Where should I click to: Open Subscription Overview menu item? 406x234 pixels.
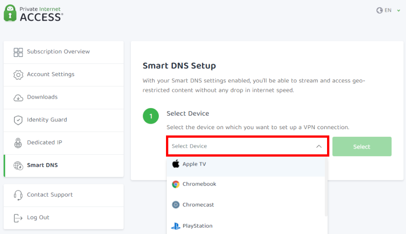64,52
